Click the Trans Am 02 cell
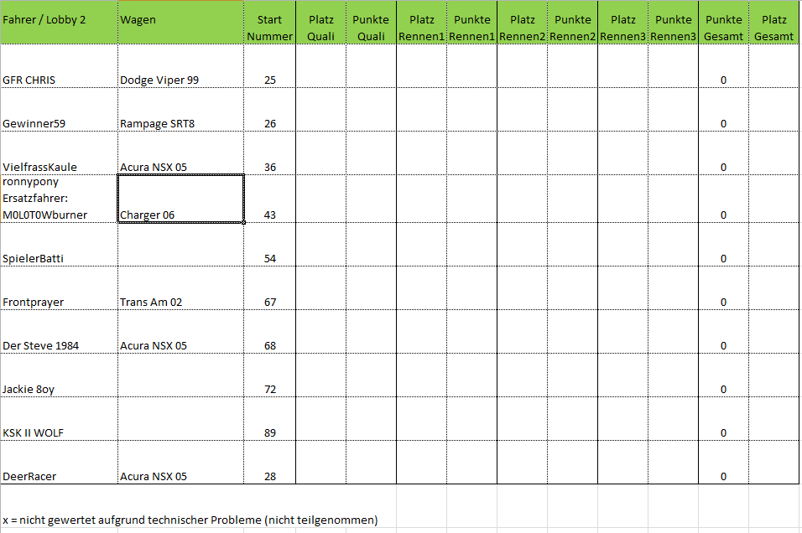Viewport: 802px width, 533px height. (180, 302)
